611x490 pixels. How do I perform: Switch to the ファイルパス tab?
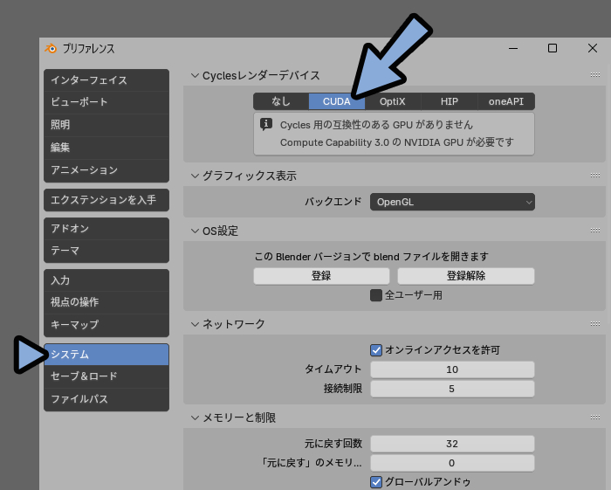click(106, 399)
